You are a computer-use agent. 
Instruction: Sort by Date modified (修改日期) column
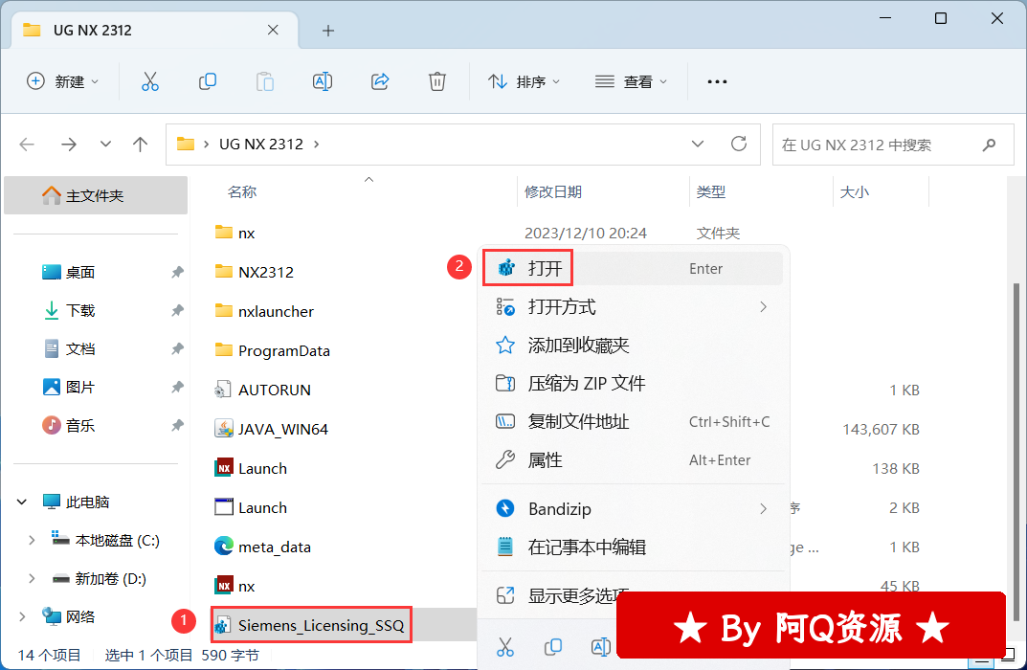click(x=553, y=191)
